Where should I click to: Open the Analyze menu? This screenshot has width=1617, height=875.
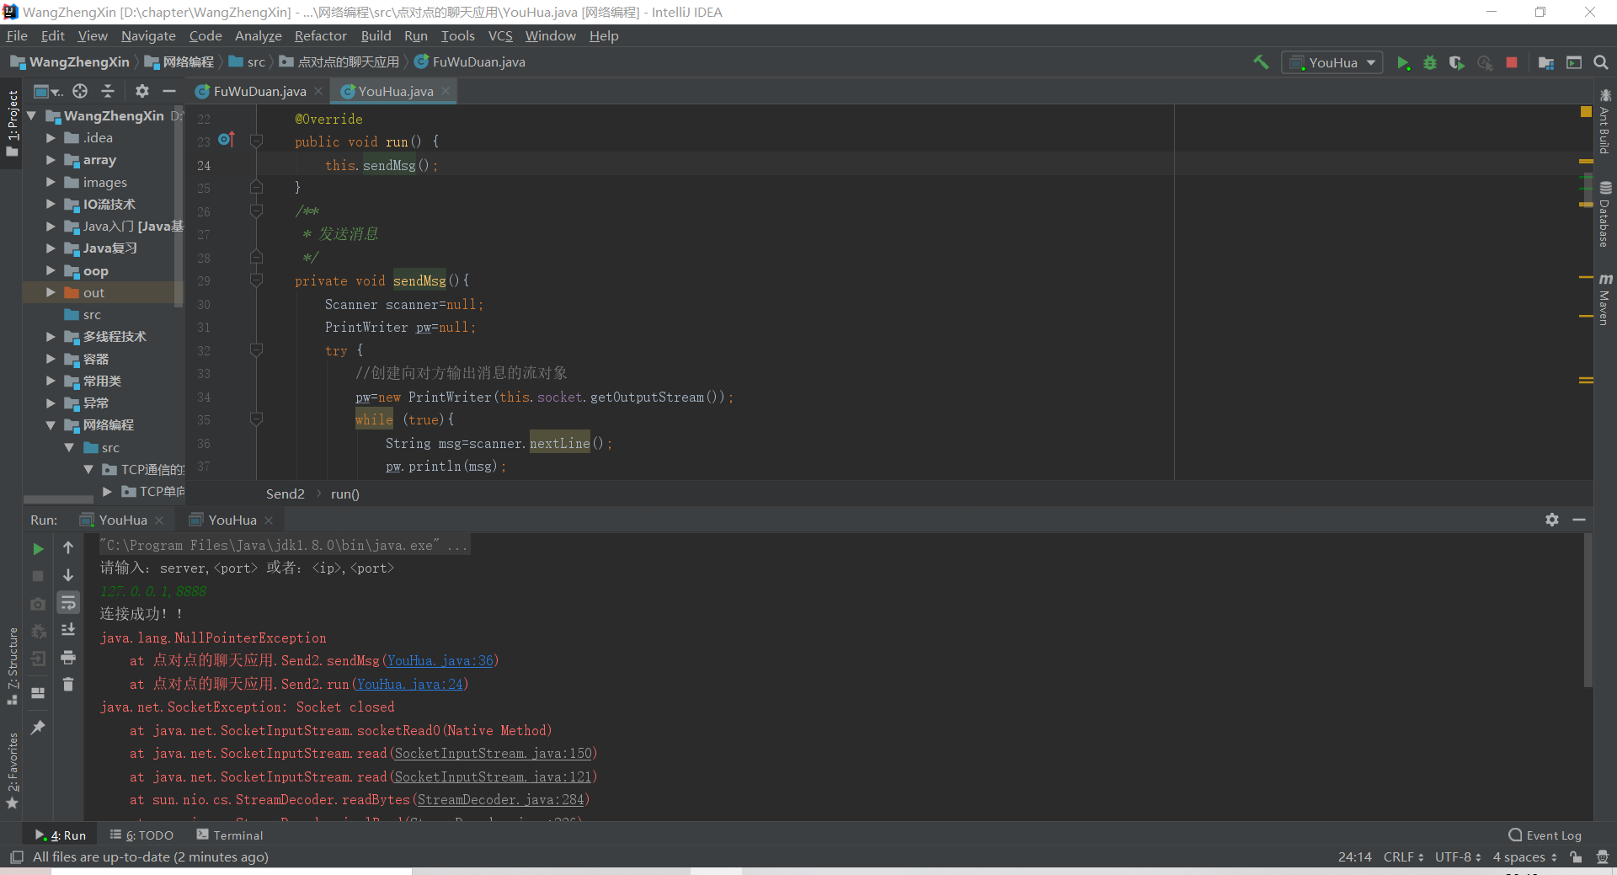(258, 35)
